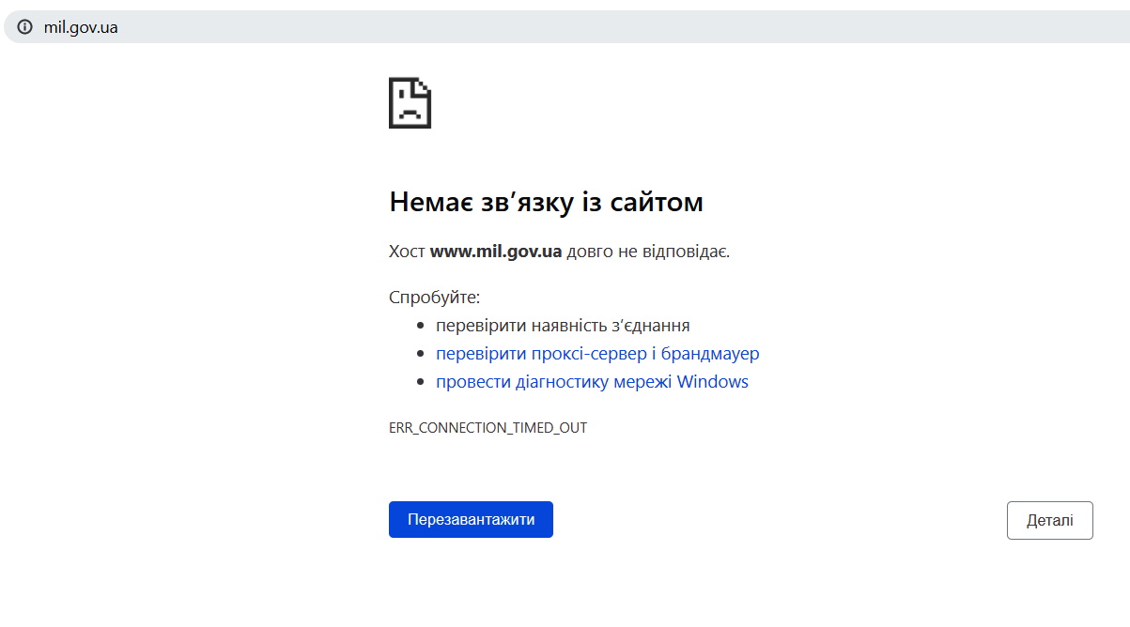Click the 'Спробуйте:' label
This screenshot has width=1130, height=627.
click(x=434, y=298)
